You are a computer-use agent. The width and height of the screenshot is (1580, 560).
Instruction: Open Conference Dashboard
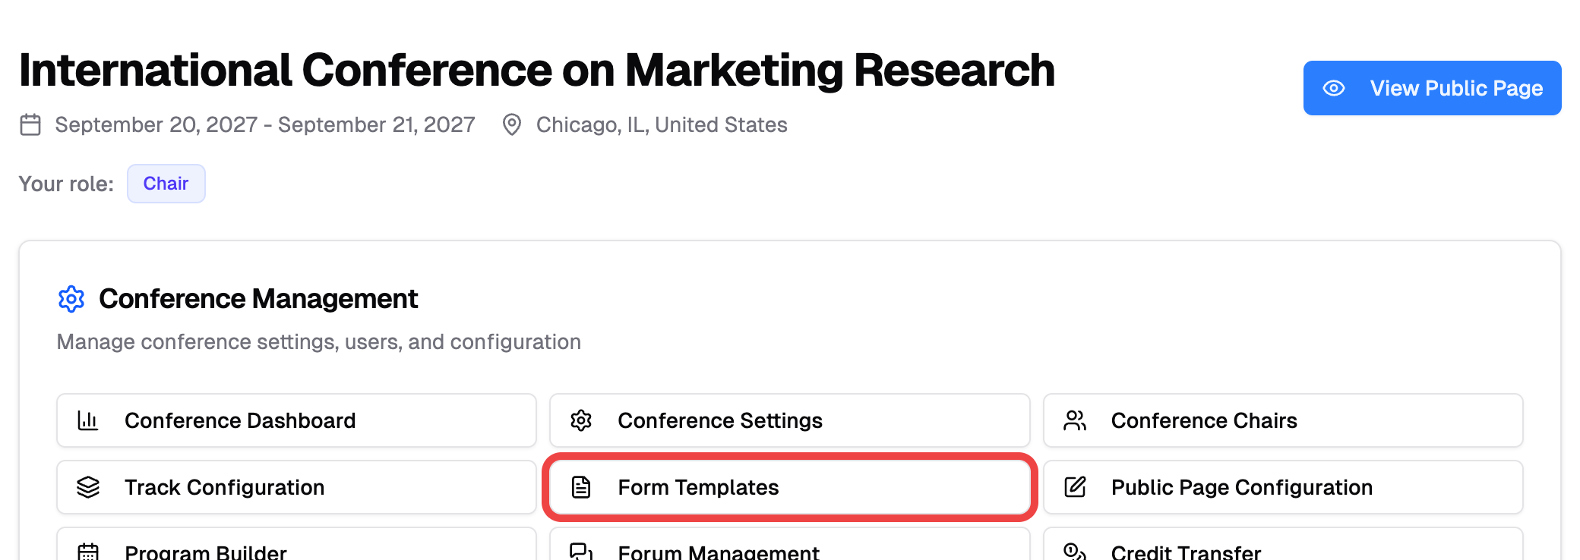296,420
